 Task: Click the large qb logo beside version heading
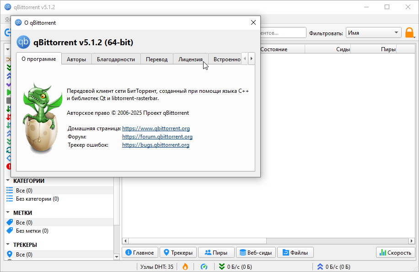(x=23, y=42)
